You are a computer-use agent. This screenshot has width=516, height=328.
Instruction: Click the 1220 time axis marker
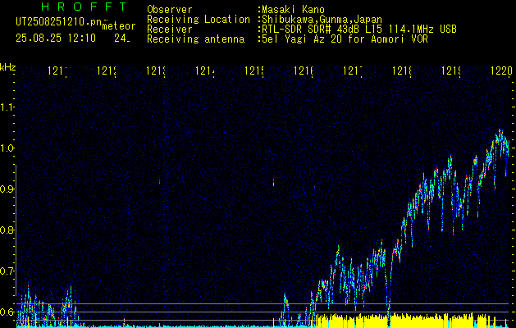pyautogui.click(x=501, y=71)
